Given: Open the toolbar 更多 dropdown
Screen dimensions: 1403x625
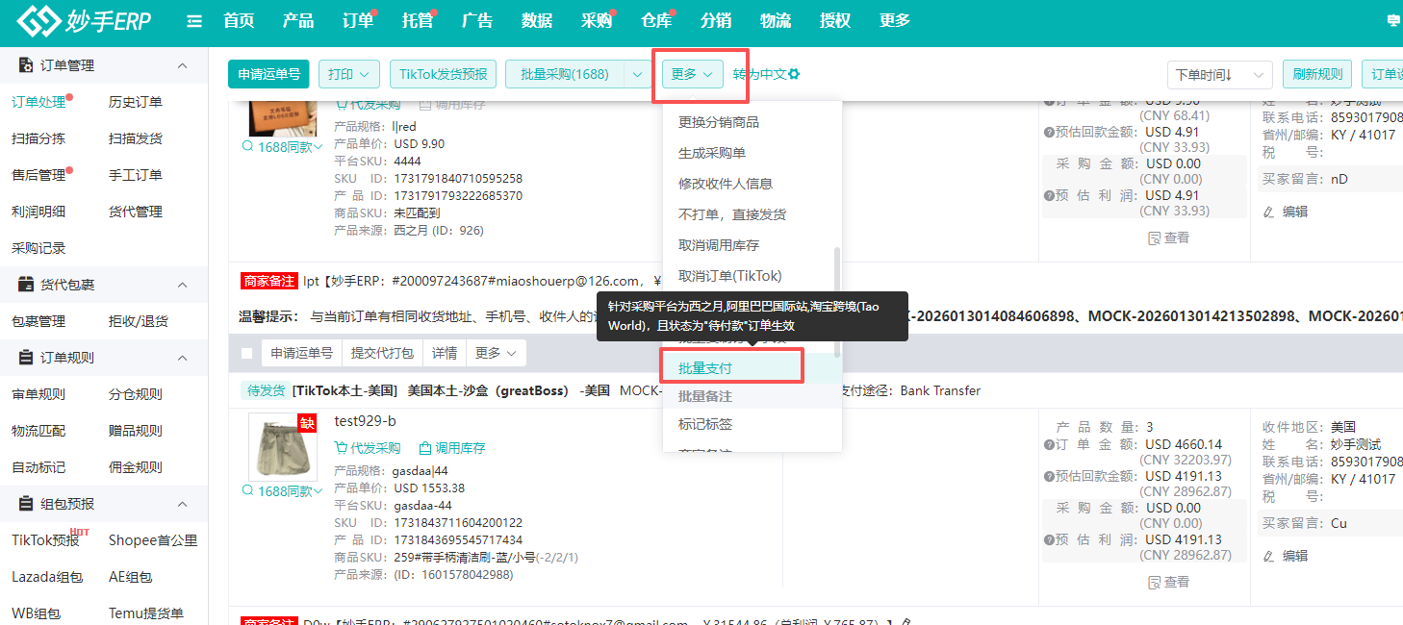Looking at the screenshot, I should coord(693,74).
